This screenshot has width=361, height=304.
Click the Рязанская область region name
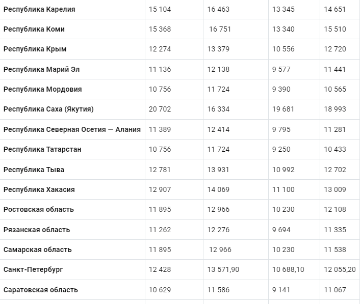pos(37,230)
